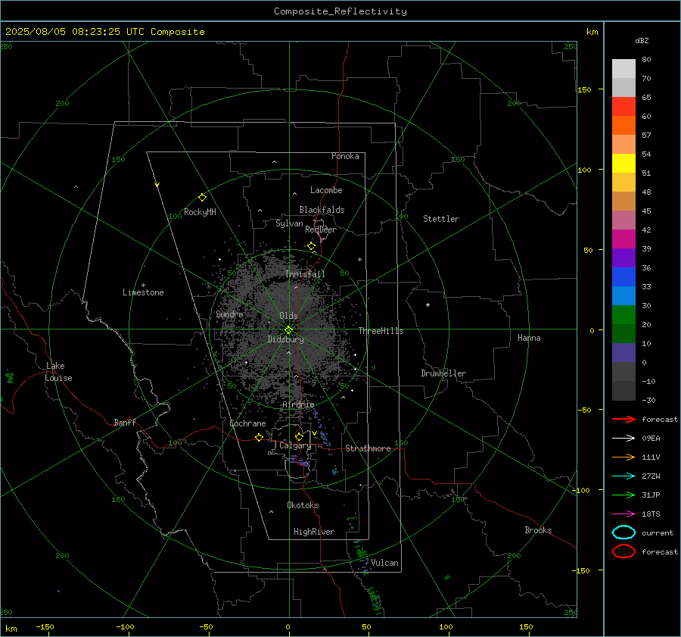The width and height of the screenshot is (681, 637).
Task: Click the Didsbury label
Action: (x=285, y=339)
